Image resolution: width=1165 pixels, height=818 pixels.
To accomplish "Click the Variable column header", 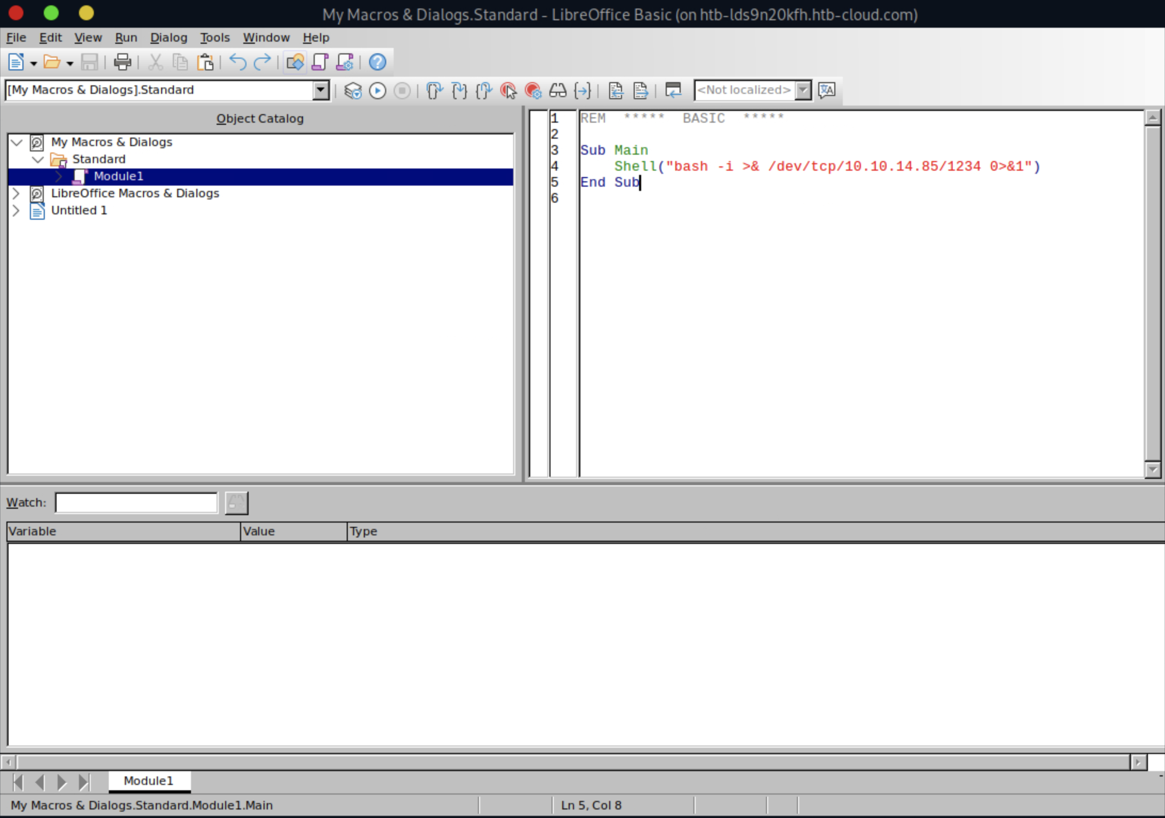I will (124, 532).
